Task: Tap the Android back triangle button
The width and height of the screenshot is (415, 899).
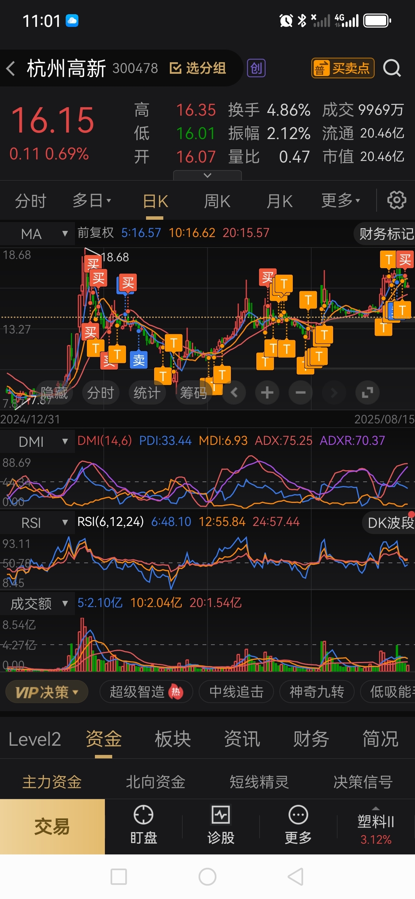Action: pos(296,877)
